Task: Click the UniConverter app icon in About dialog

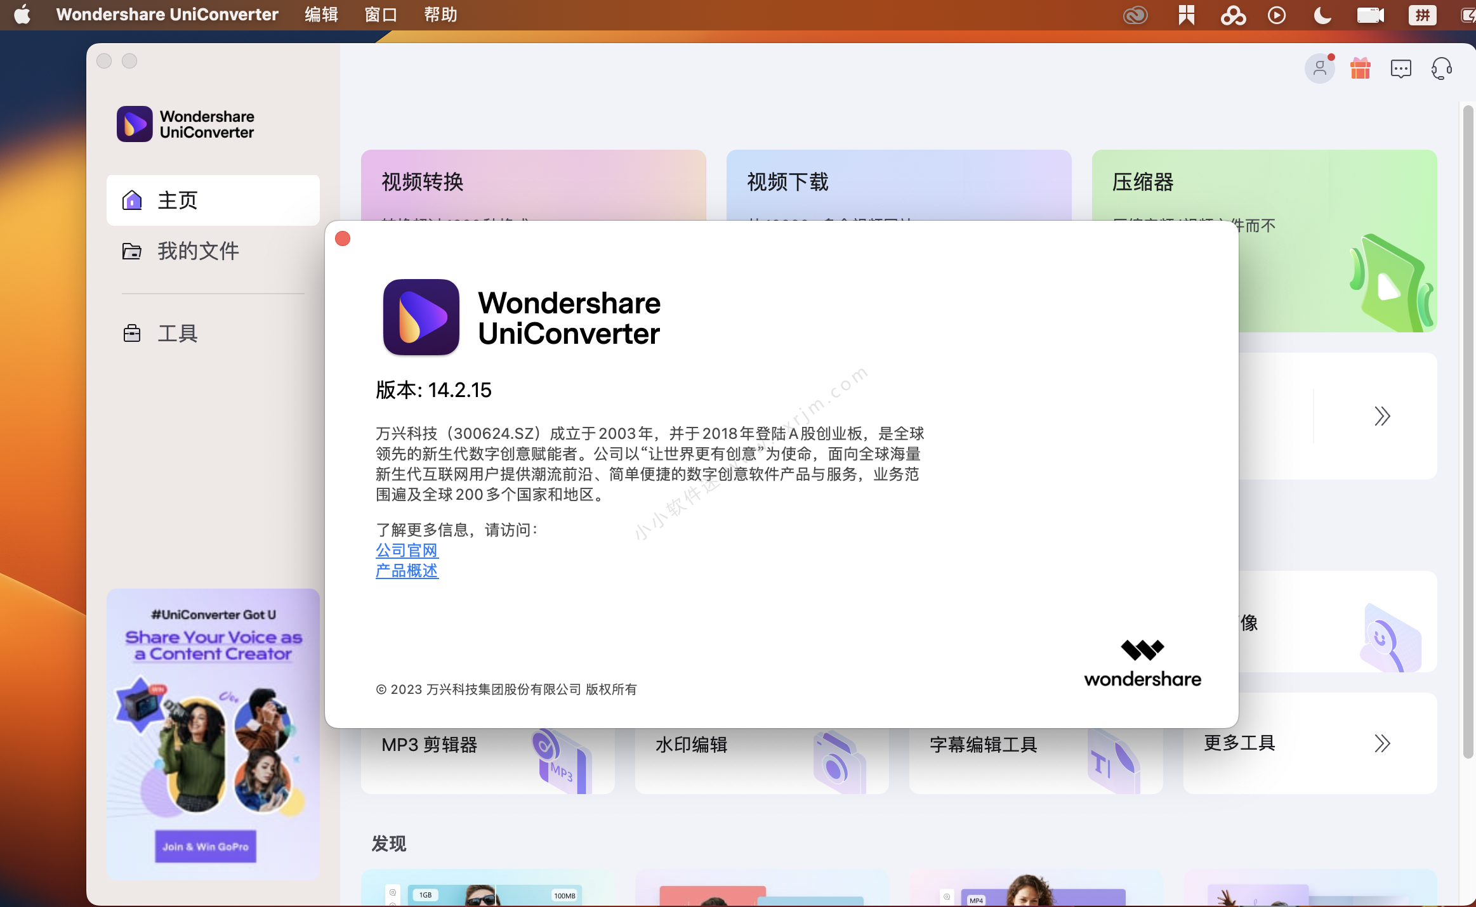Action: 421,317
